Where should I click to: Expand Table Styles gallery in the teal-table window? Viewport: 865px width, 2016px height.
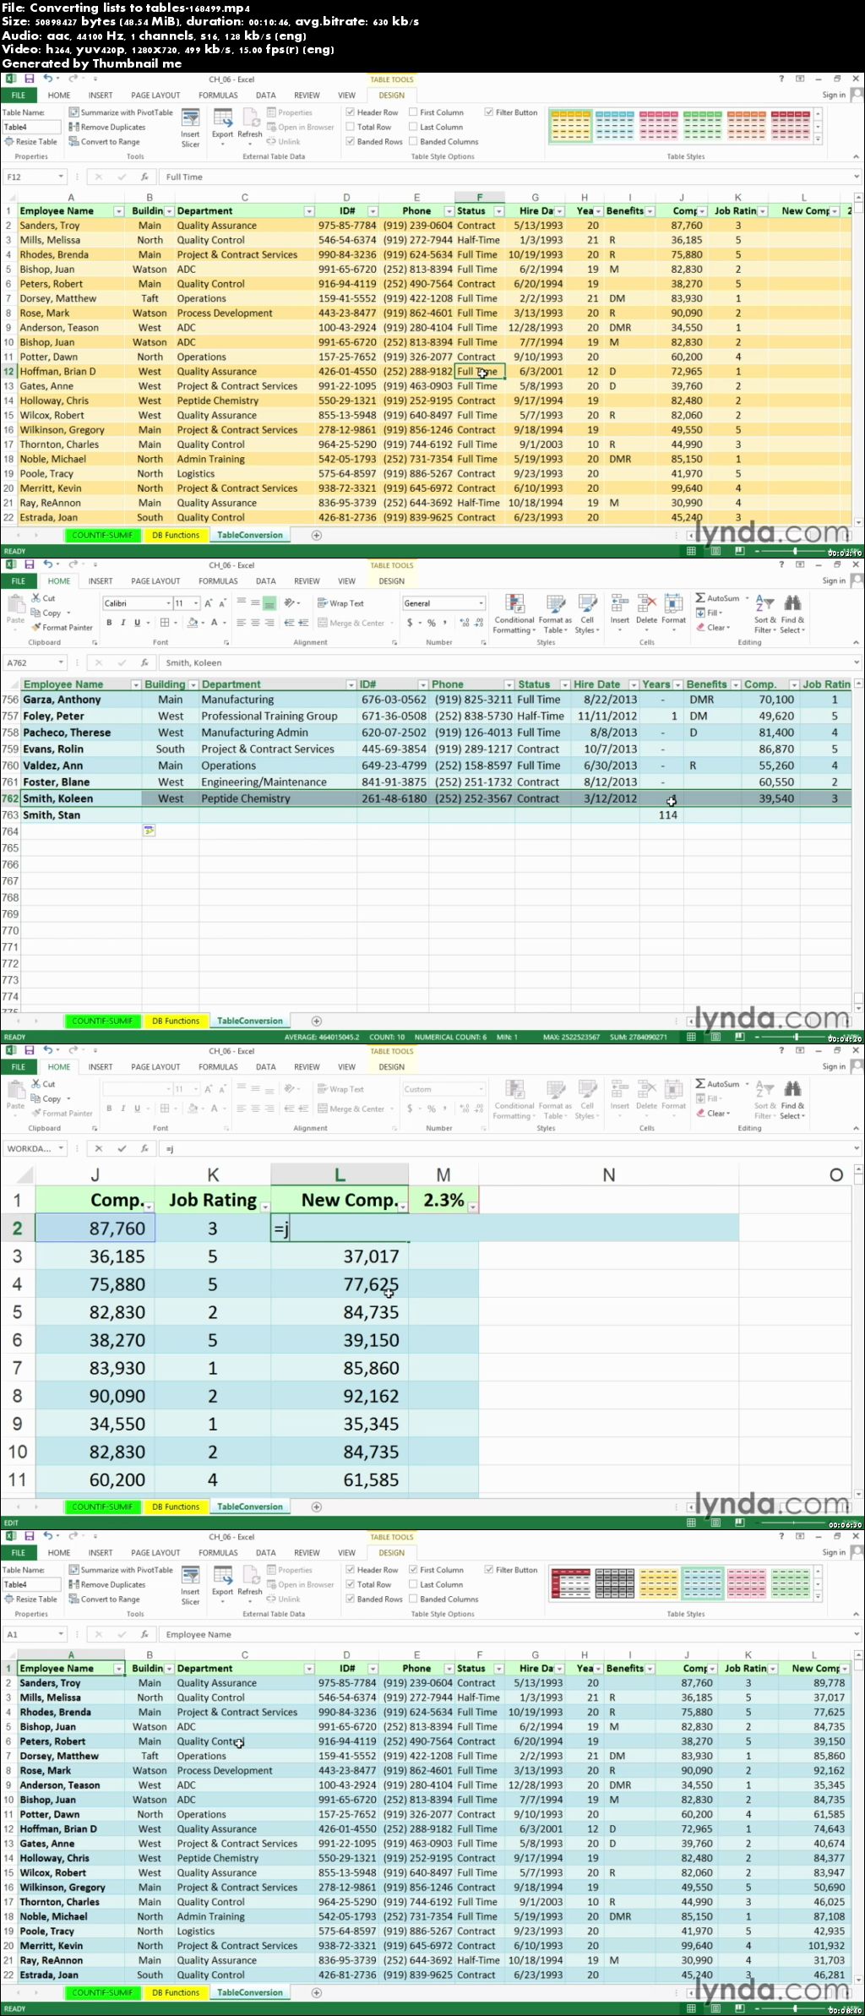818,1598
